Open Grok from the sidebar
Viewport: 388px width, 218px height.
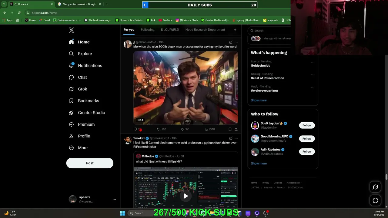pos(78,89)
